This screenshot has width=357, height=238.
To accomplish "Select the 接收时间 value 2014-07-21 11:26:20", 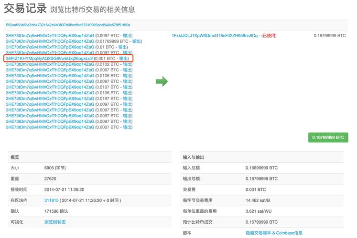I will (64, 189).
